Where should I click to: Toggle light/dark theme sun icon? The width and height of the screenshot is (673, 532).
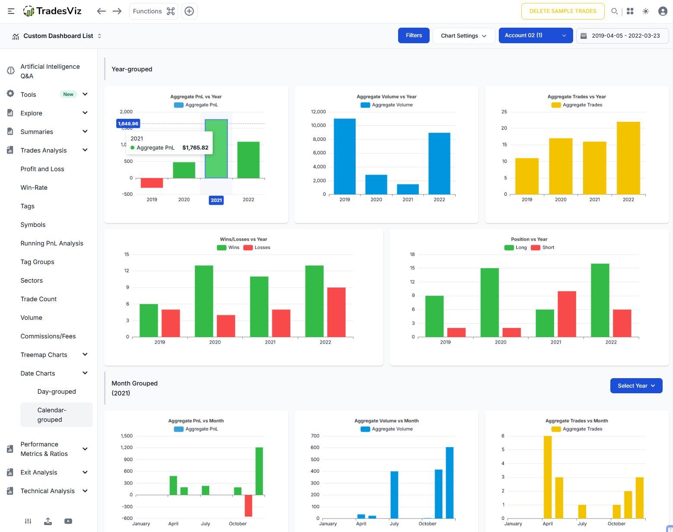point(646,11)
